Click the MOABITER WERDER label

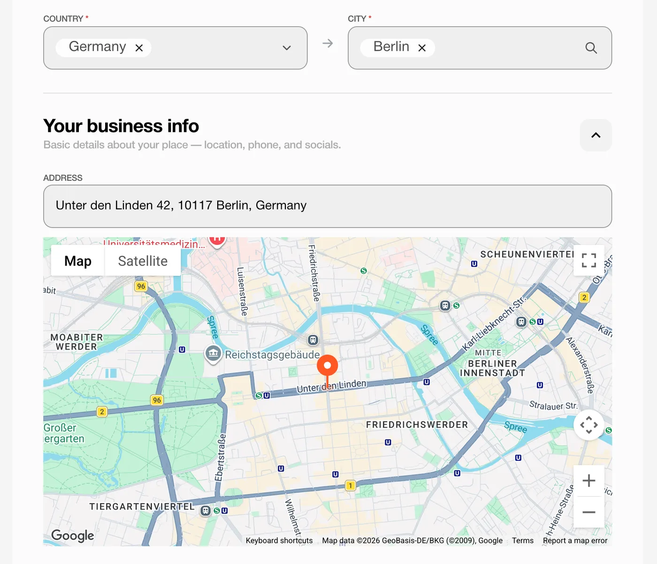click(x=76, y=342)
